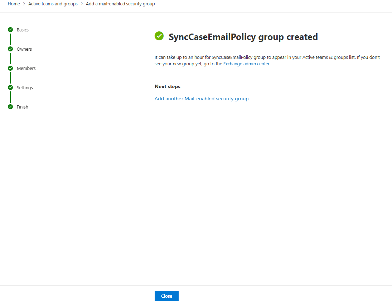The width and height of the screenshot is (392, 302).
Task: Select the Basics step label
Action: point(23,30)
